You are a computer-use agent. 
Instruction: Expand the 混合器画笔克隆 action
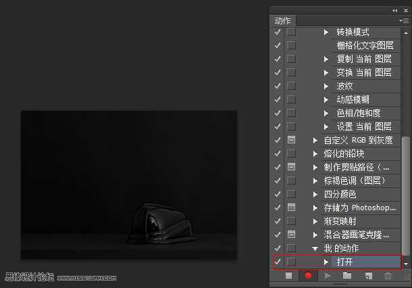tap(315, 235)
